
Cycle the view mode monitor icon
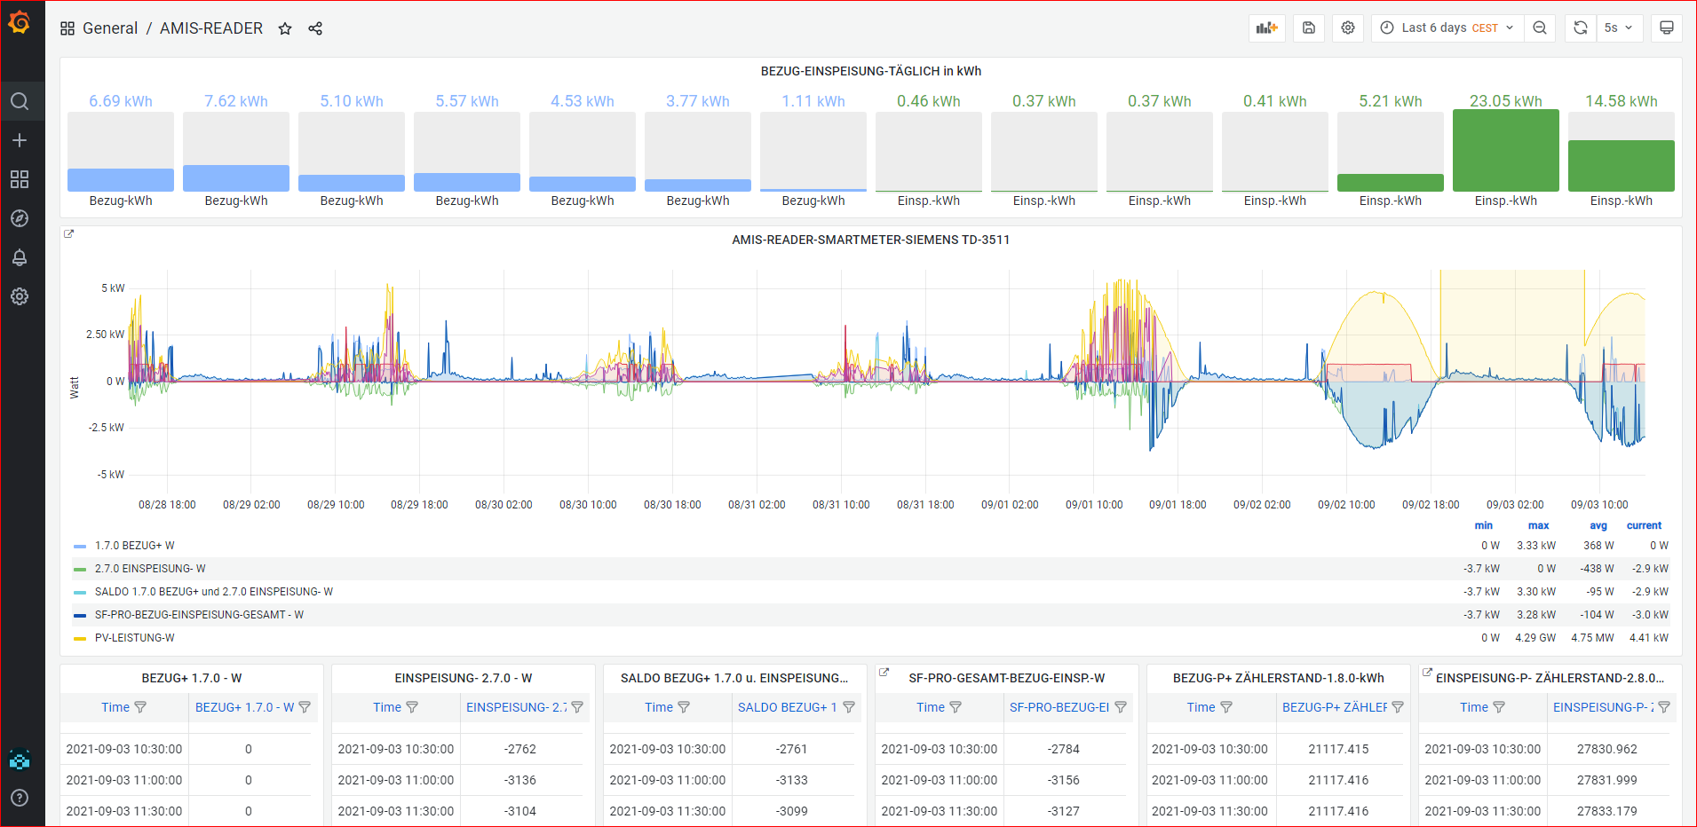tap(1667, 28)
